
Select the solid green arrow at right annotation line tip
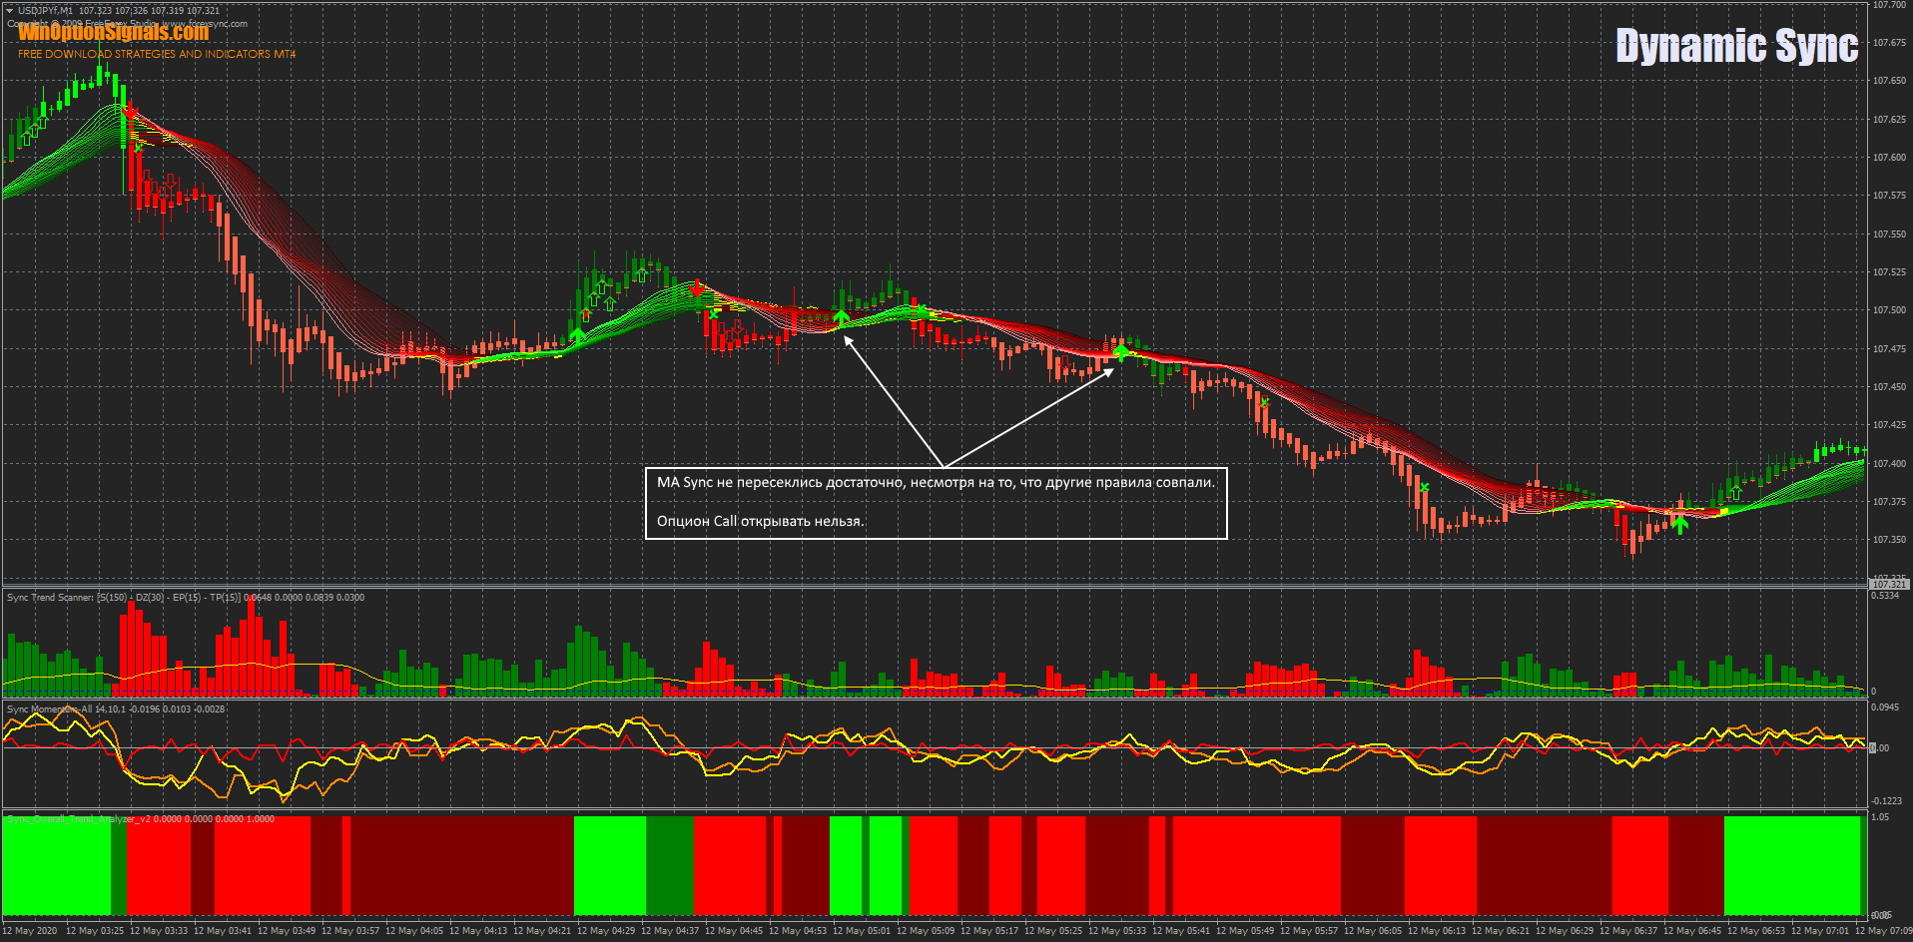(x=1120, y=349)
